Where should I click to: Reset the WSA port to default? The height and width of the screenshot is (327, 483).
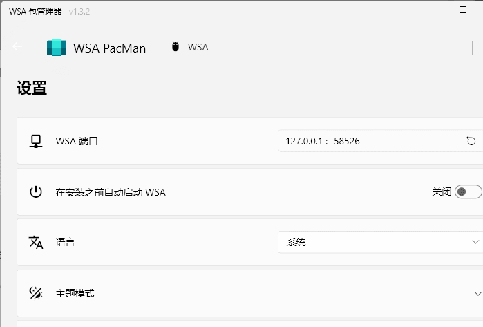point(471,141)
